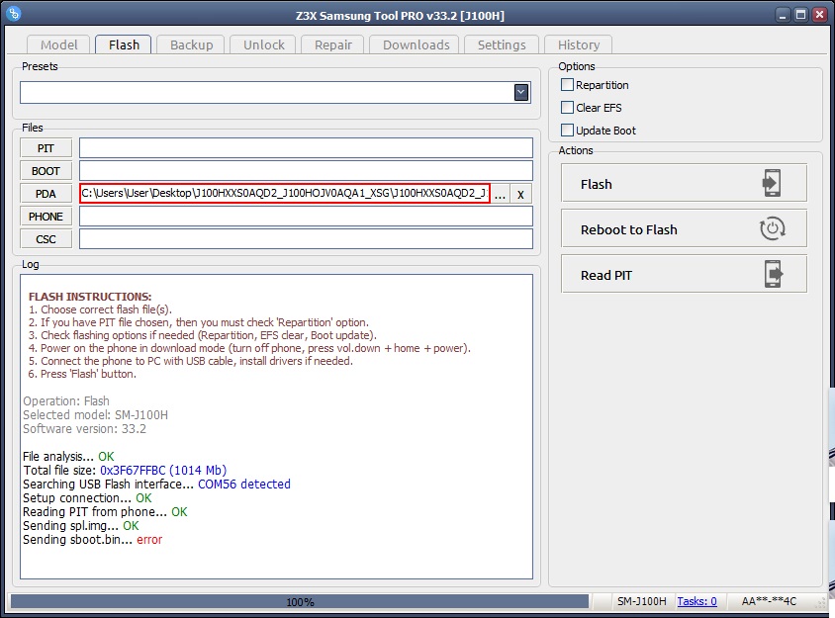Click the BOOT file path field
The height and width of the screenshot is (618, 835).
point(306,171)
